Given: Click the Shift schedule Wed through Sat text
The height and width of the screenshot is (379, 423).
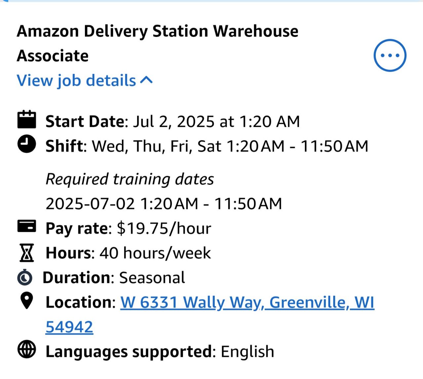Looking at the screenshot, I should (x=230, y=146).
